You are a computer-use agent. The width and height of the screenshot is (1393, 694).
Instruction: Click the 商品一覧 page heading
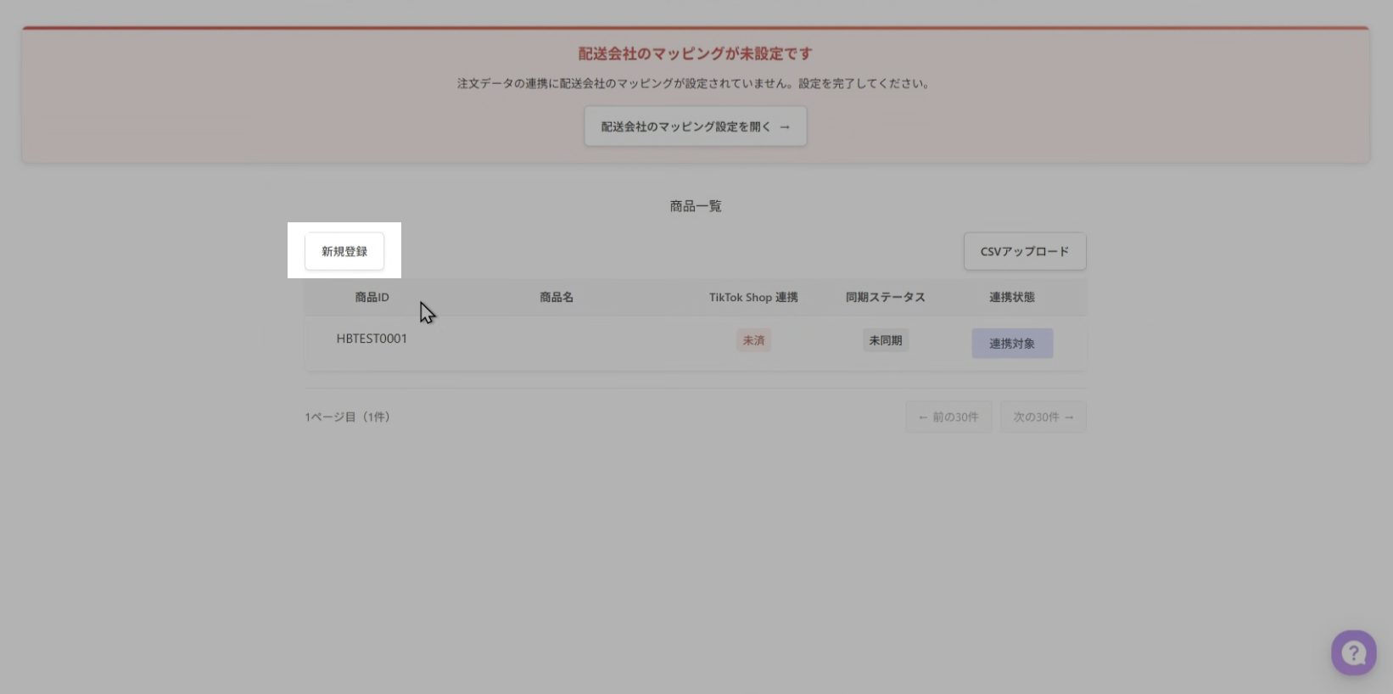pos(696,206)
